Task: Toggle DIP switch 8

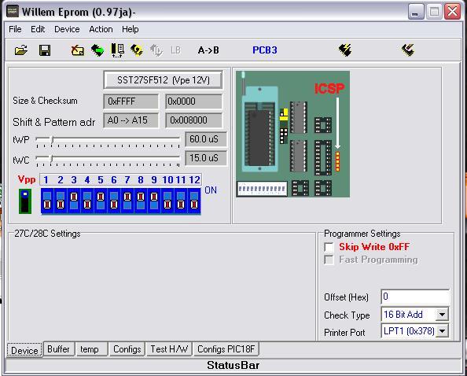Action: 141,201
